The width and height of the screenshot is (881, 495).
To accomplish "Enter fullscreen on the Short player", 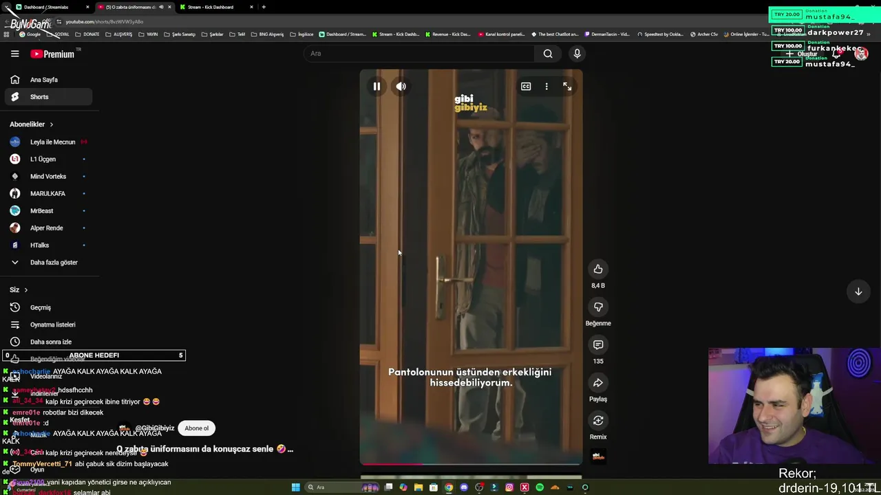I will click(x=567, y=87).
